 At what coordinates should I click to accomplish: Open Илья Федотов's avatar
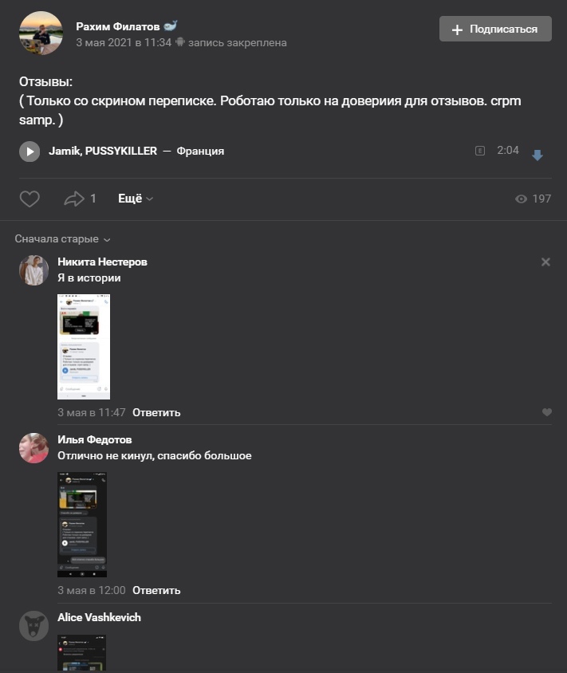point(34,448)
